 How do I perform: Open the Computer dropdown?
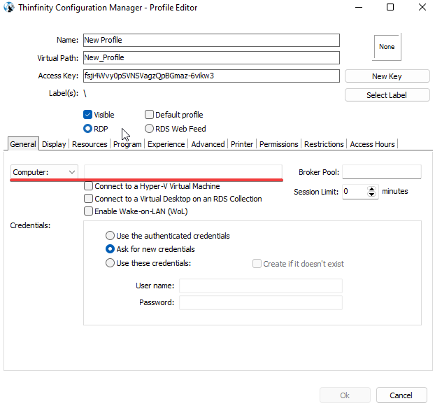pyautogui.click(x=44, y=172)
